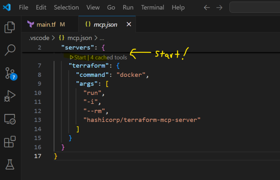The width and height of the screenshot is (280, 180).
Task: Click closing square bracket on line 14
Action: pos(78,129)
